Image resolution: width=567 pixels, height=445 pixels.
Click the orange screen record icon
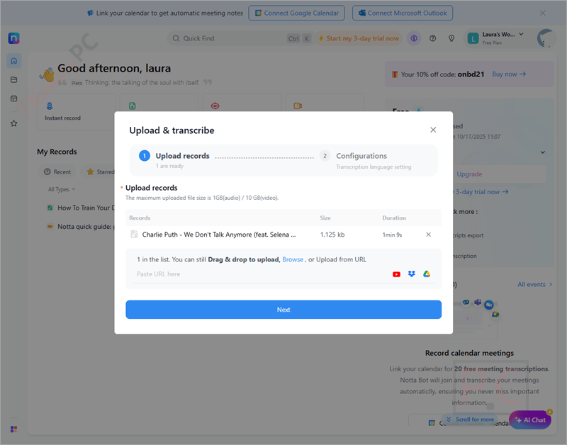pos(298,106)
